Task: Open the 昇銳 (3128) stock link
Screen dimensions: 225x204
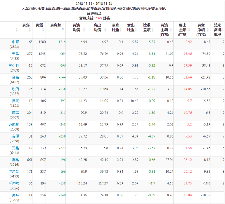Action: [16, 101]
